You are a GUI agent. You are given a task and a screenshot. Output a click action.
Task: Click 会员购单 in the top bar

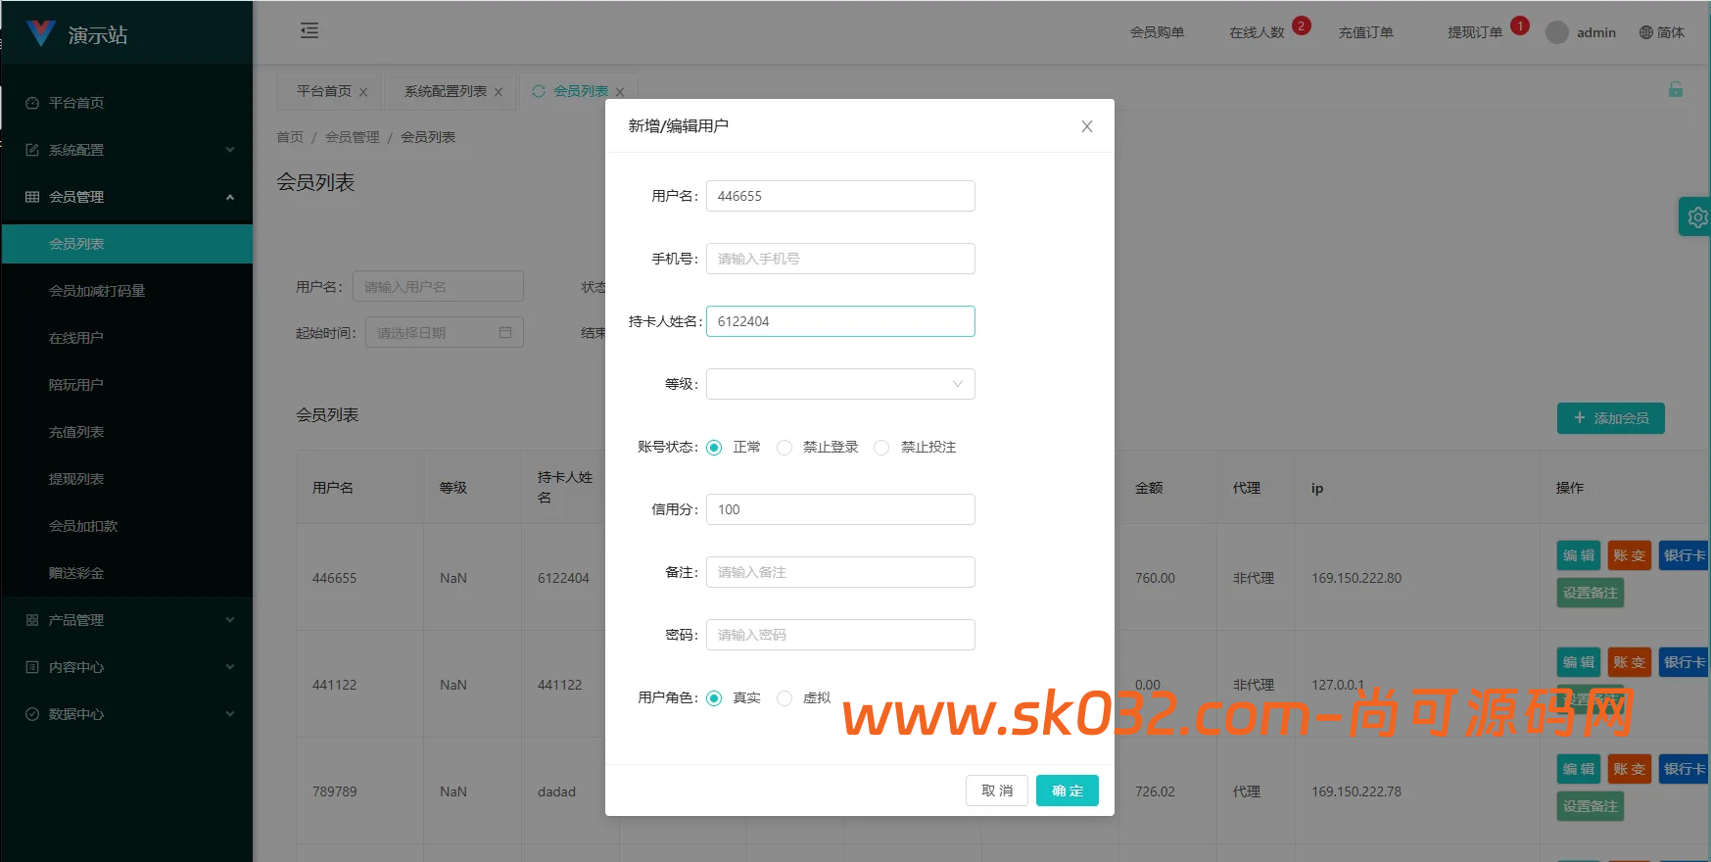tap(1157, 32)
